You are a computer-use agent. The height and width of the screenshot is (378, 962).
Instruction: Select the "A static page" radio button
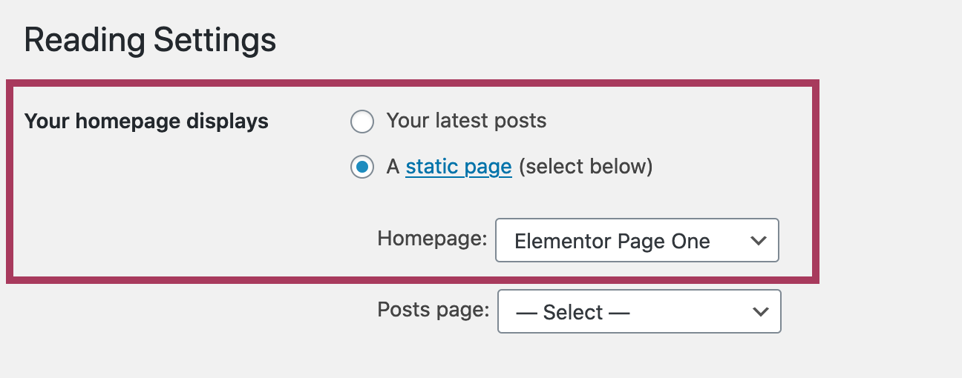[x=361, y=168]
